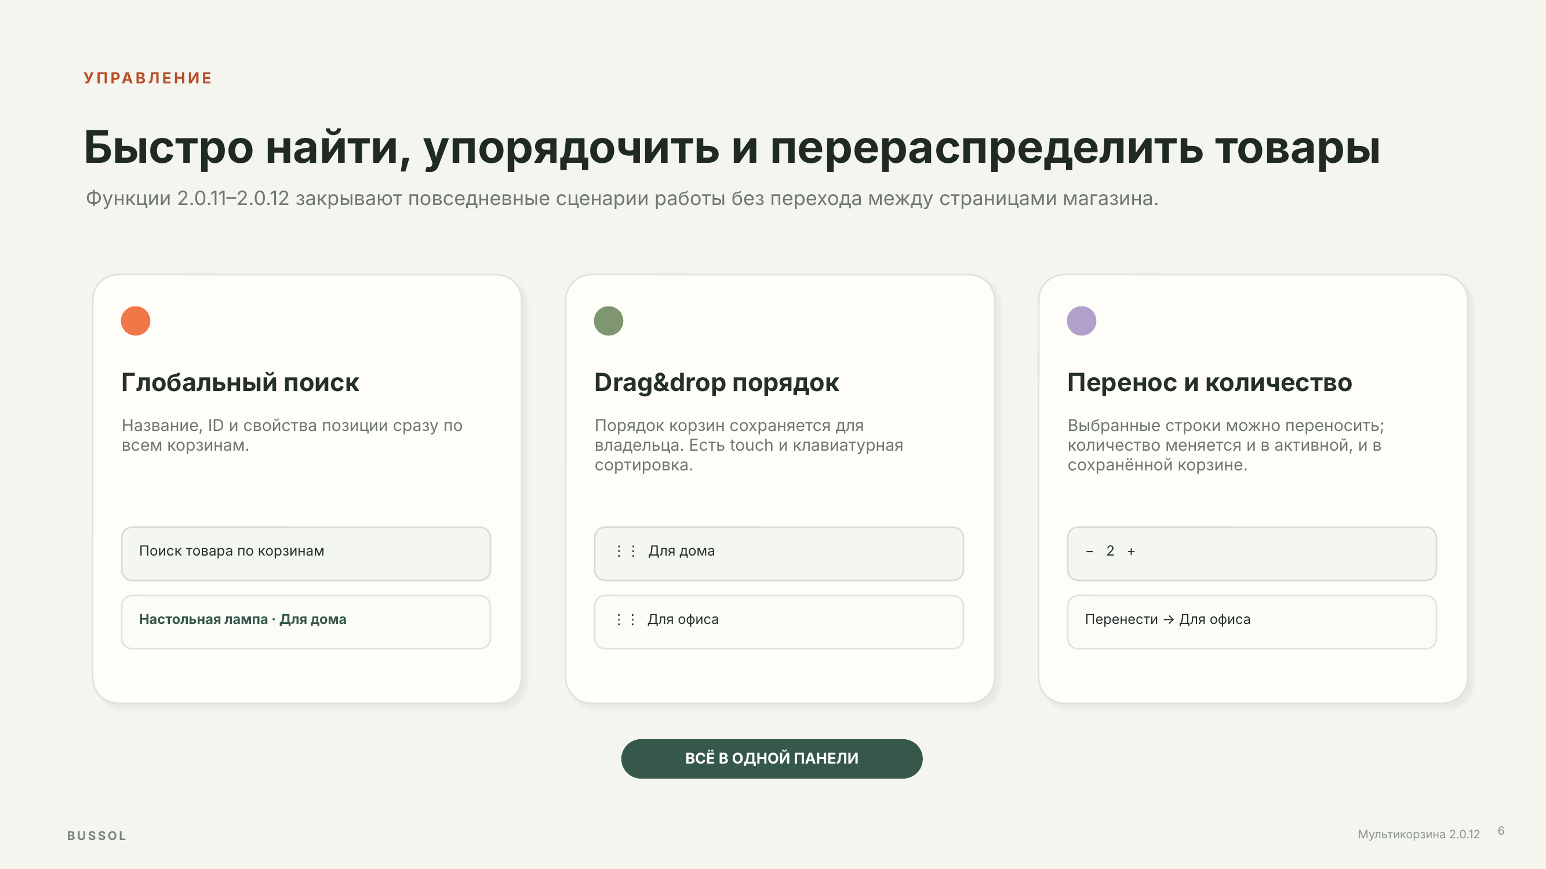Click the drag handle beside Для офиса
This screenshot has height=869, width=1546.
pyautogui.click(x=626, y=619)
